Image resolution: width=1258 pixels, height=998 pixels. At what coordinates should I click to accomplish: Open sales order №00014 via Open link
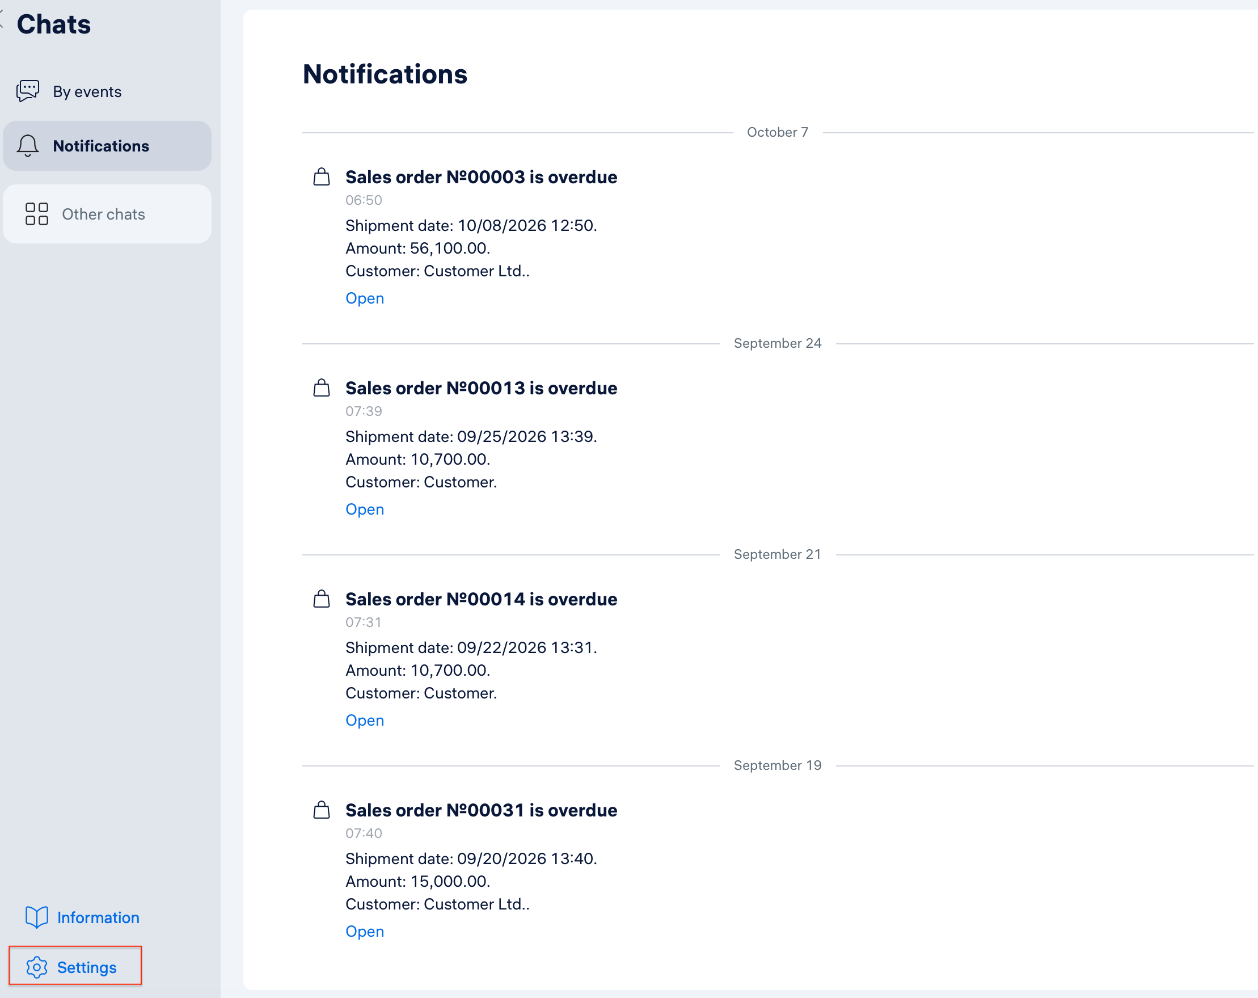click(365, 720)
